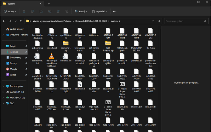Image resolution: width=211 pixels, height=132 pixels.
Task: Go back with the left arrow
Action: point(4,21)
